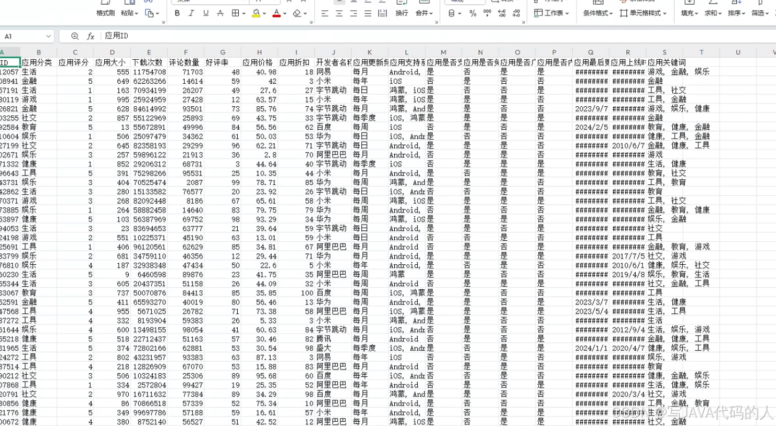Apply the red font color

click(276, 13)
